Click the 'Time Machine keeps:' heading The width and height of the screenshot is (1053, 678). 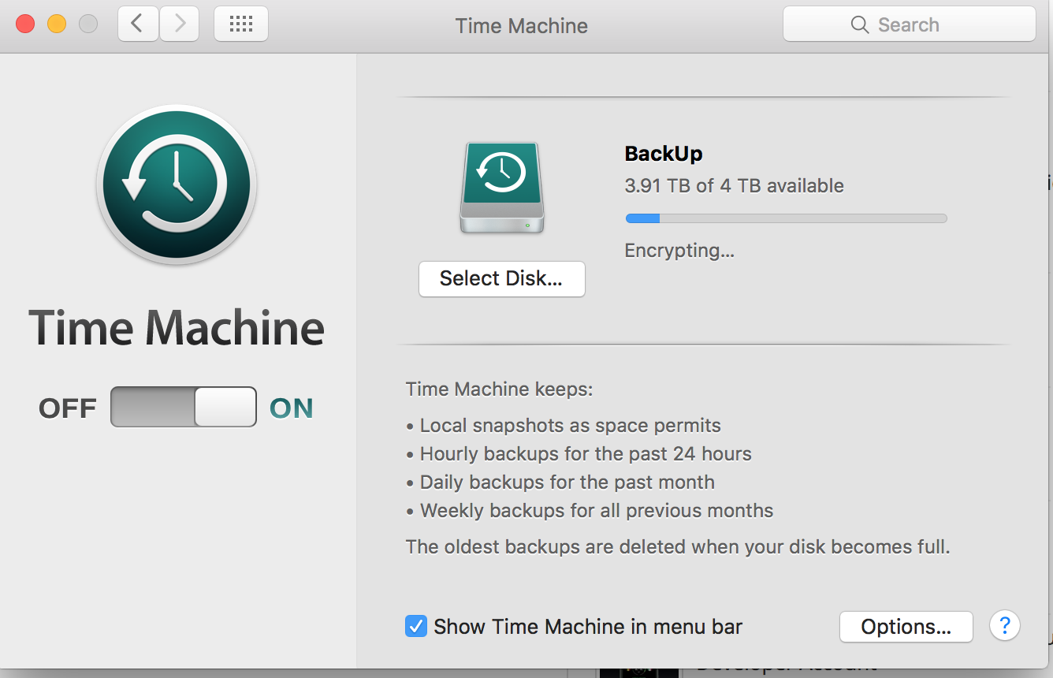[x=500, y=389]
